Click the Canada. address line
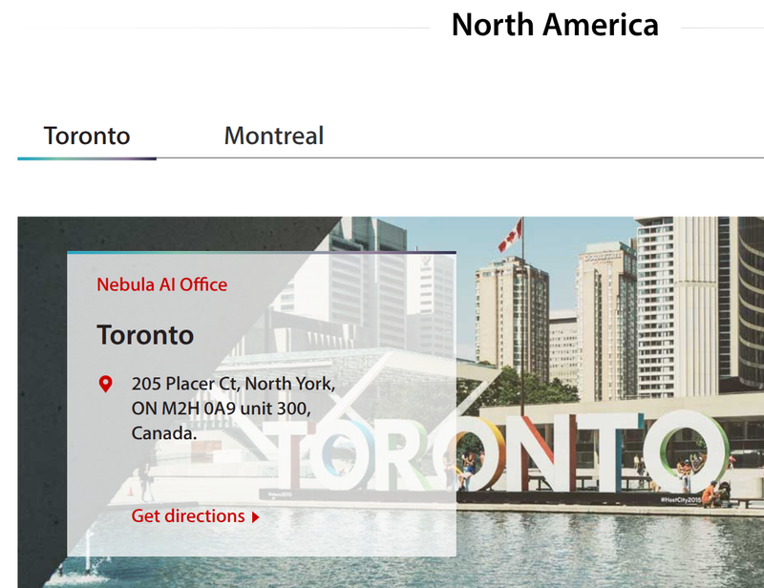 (x=163, y=433)
